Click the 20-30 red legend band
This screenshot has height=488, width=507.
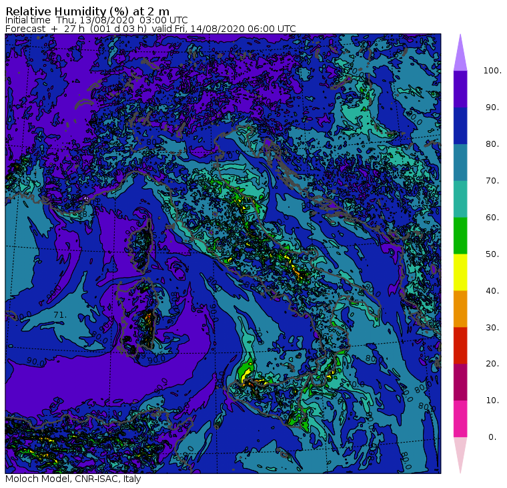click(460, 346)
